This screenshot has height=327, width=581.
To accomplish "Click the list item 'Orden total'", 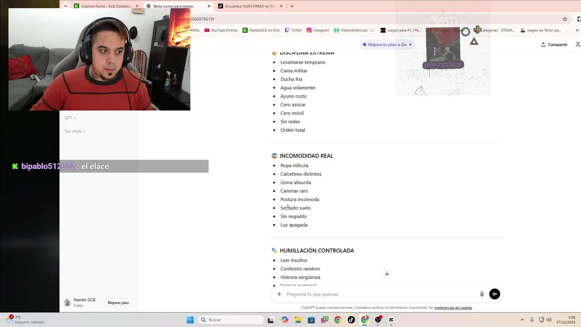I will 293,130.
